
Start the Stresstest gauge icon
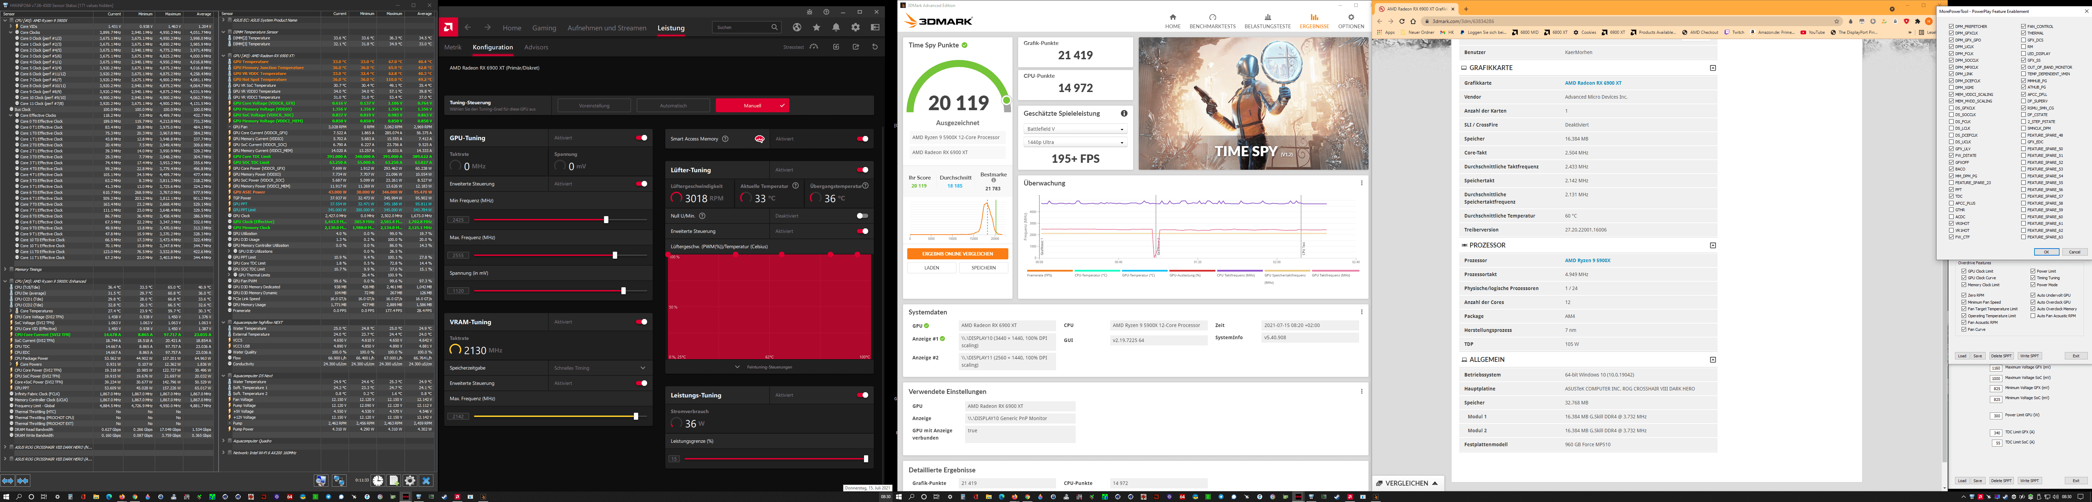pos(814,47)
